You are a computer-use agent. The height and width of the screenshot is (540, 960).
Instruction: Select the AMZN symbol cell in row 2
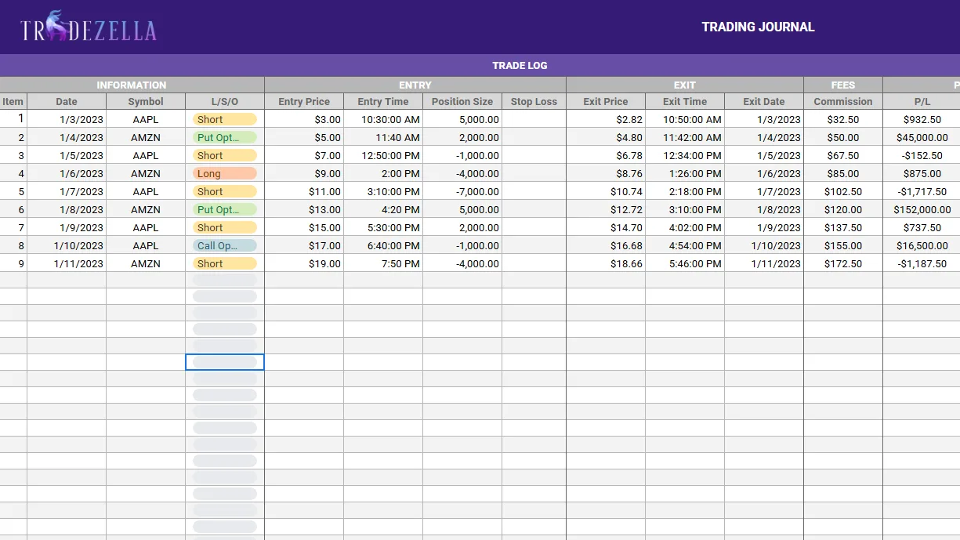(145, 137)
